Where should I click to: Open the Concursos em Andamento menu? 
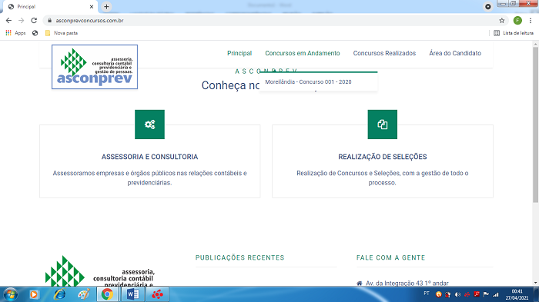coord(302,53)
